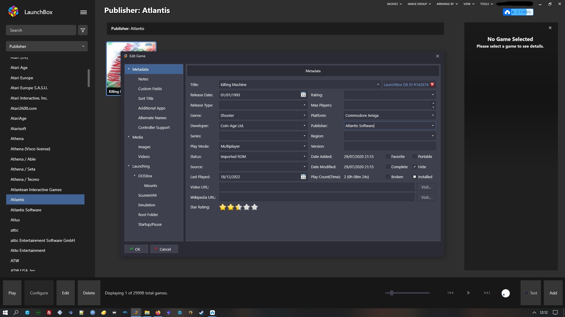Remove the LaunchBox DB ID link
This screenshot has height=317, width=565.
[432, 85]
